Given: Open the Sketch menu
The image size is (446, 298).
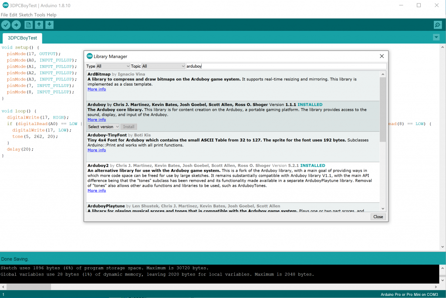Looking at the screenshot, I should (26, 15).
